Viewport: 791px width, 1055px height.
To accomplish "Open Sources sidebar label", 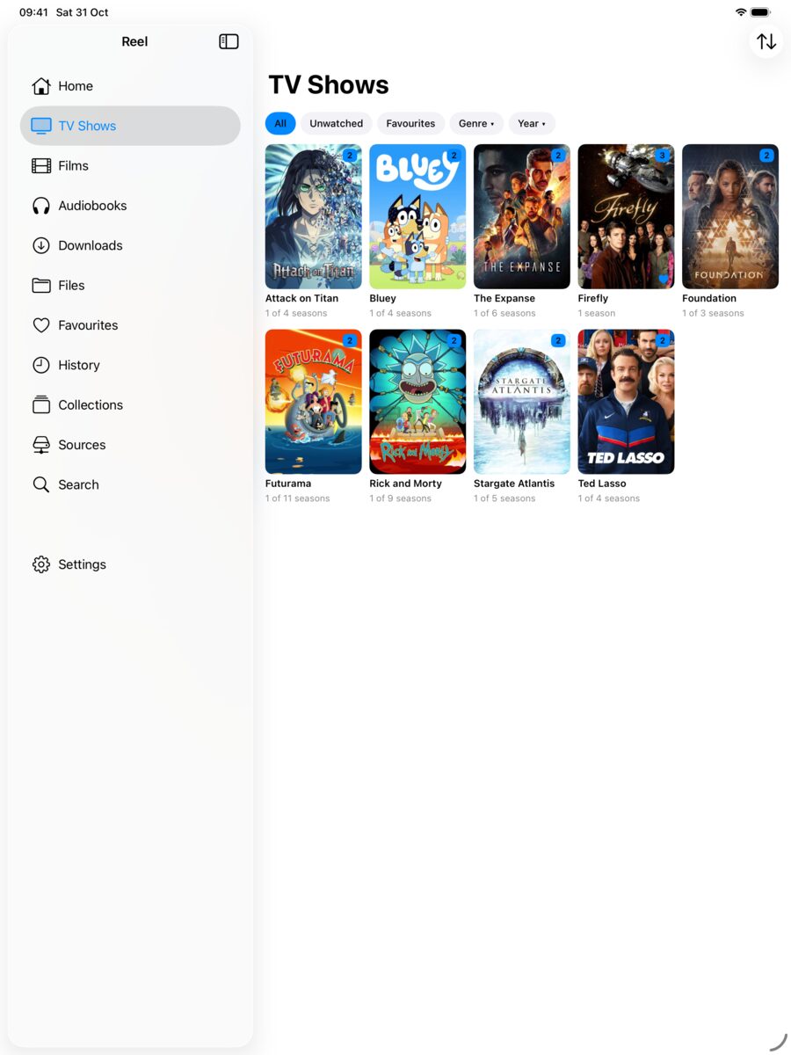I will click(x=82, y=445).
